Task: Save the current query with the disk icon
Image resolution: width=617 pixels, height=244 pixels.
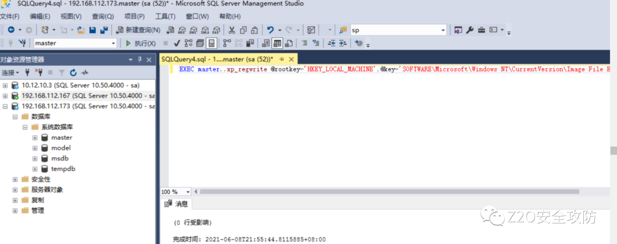Action: pos(93,30)
